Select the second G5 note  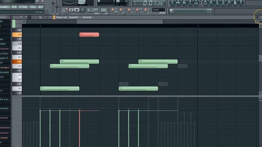click(x=148, y=66)
